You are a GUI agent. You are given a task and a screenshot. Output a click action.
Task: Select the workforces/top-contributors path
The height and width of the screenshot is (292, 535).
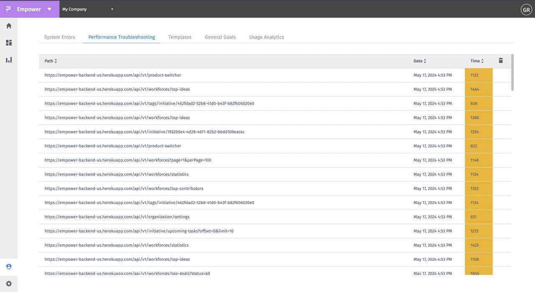[x=124, y=189]
